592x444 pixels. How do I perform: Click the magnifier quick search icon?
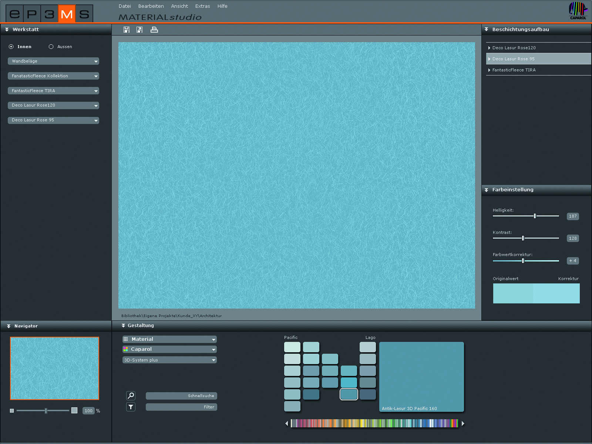[x=131, y=396]
